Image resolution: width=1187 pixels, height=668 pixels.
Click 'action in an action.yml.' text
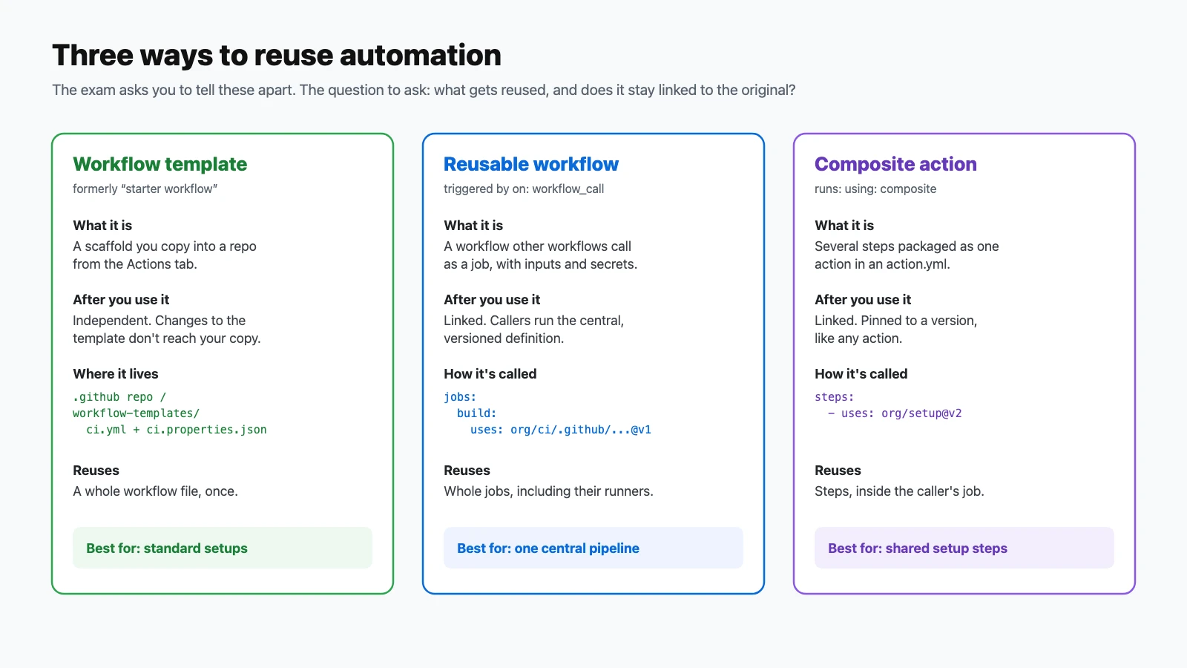tap(882, 264)
